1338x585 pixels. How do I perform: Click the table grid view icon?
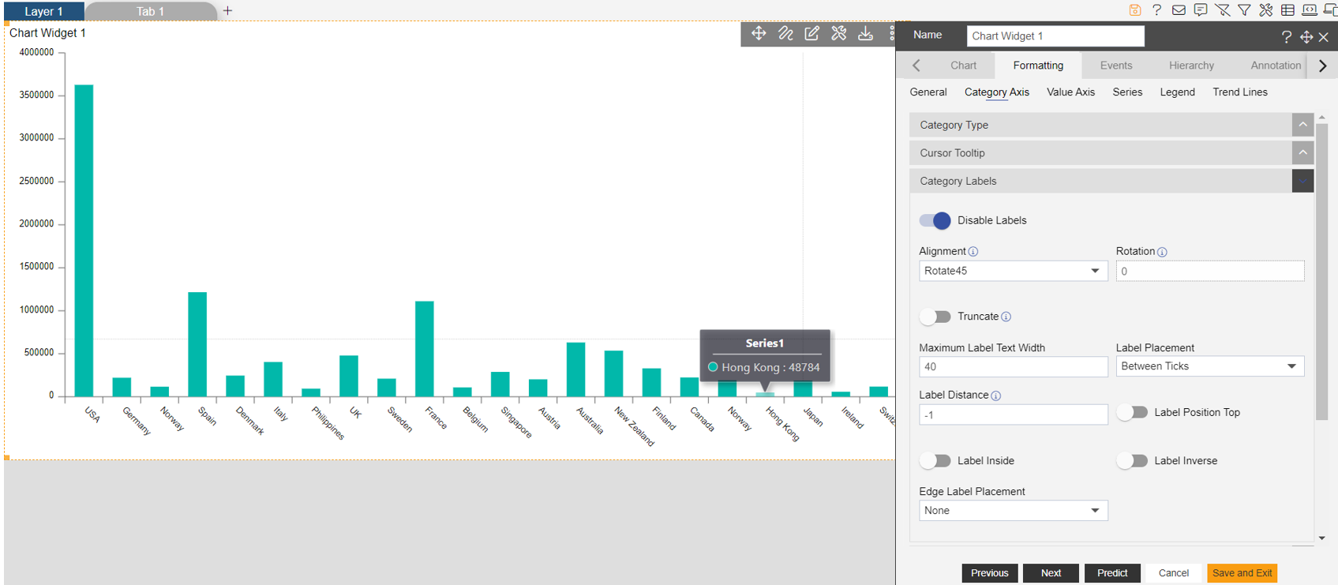[x=1287, y=10]
